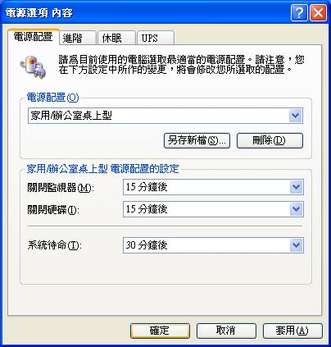Image resolution: width=331 pixels, height=347 pixels.
Task: Apply changes with the 套用(A) button
Action: pos(292,331)
